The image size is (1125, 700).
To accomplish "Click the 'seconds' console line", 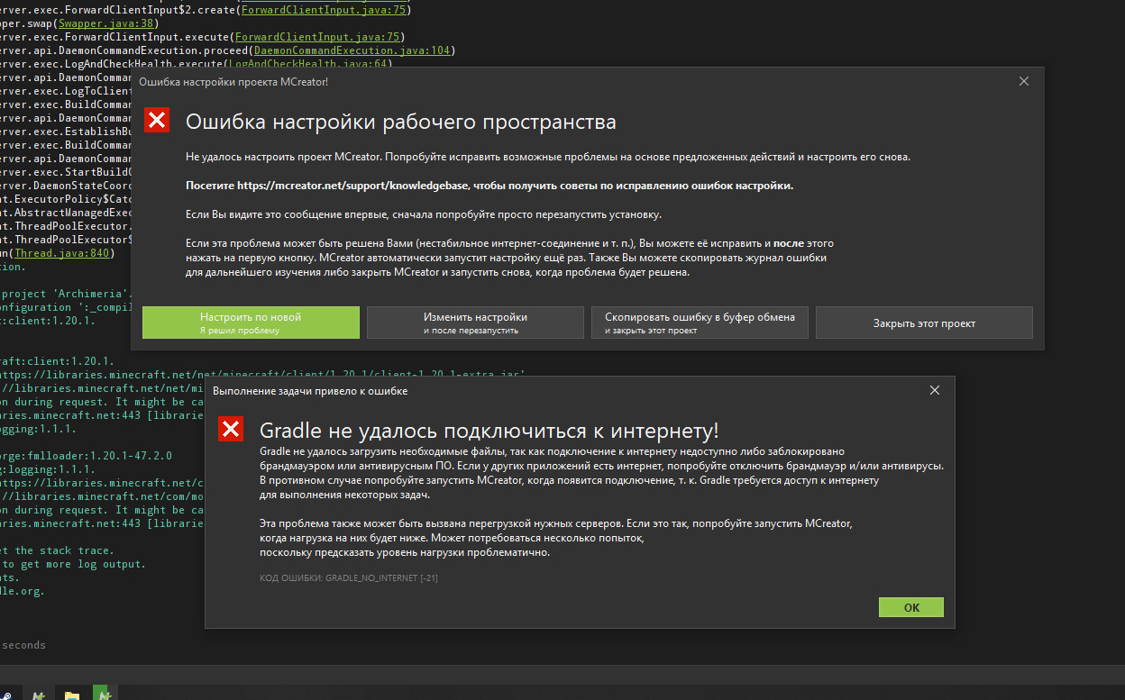I will click(23, 645).
